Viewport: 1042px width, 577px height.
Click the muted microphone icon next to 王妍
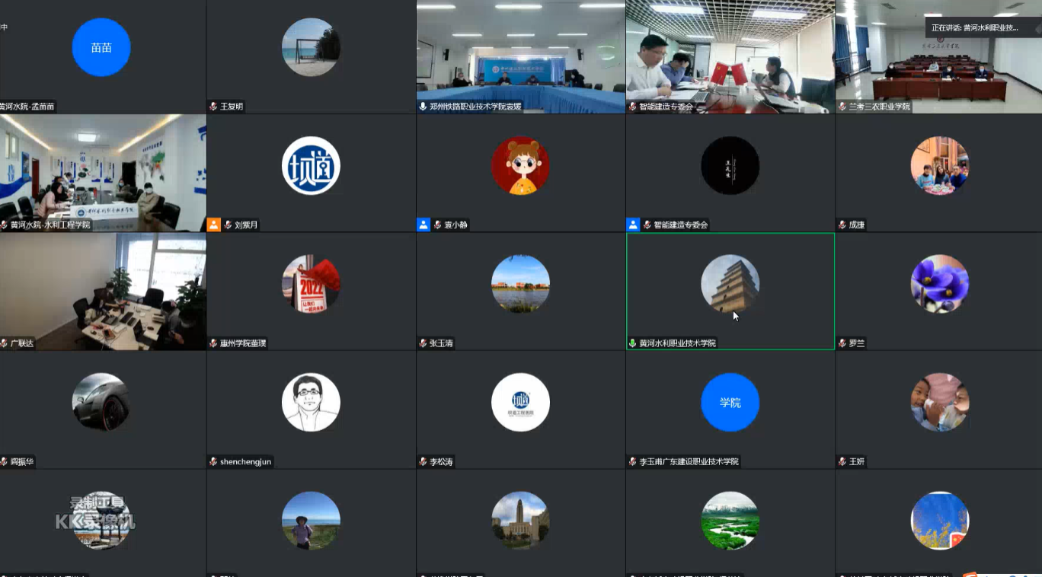[x=842, y=461]
